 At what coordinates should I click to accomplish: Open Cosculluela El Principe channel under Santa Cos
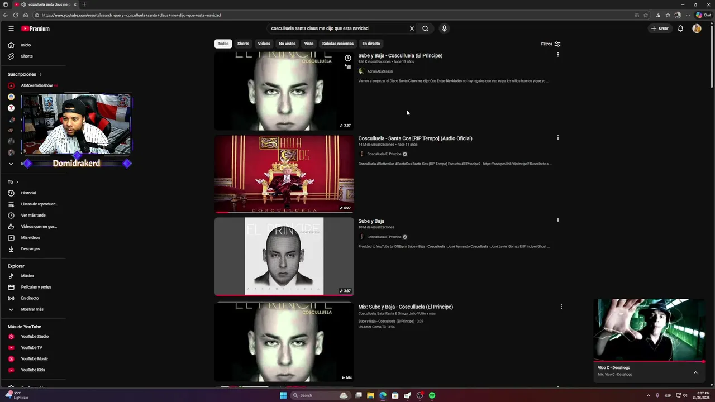click(x=384, y=154)
